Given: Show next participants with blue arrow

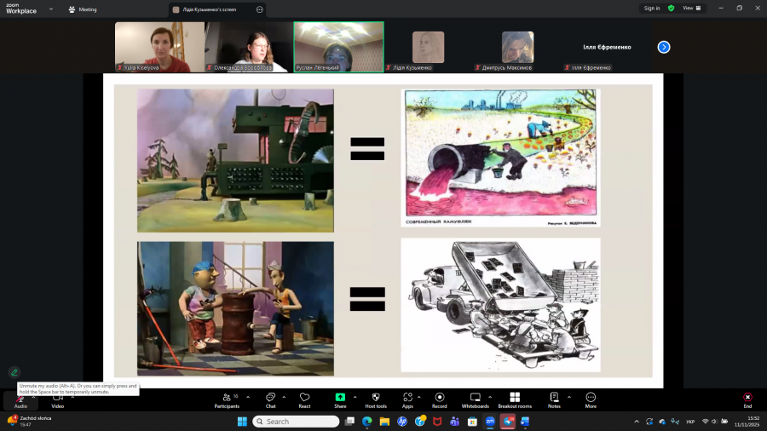Looking at the screenshot, I should click(664, 47).
